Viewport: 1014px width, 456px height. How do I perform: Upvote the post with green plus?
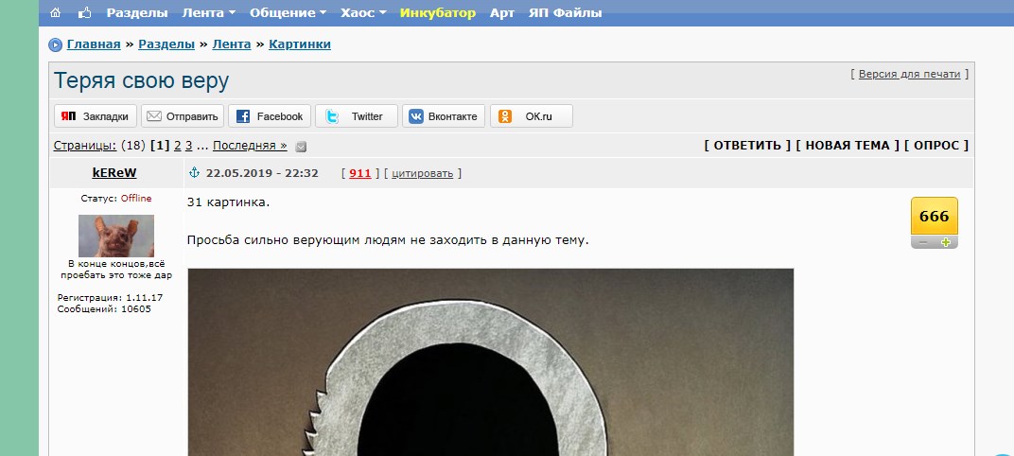click(x=946, y=242)
